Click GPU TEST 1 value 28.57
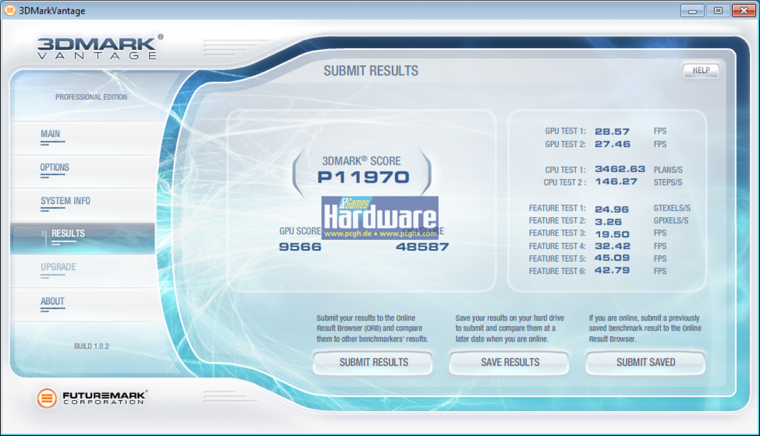 pos(612,132)
